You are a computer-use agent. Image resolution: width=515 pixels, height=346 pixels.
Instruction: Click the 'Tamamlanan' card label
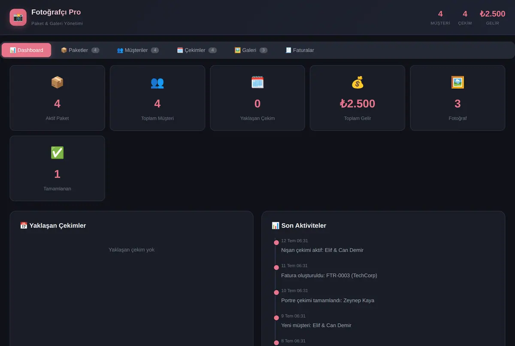pos(57,188)
